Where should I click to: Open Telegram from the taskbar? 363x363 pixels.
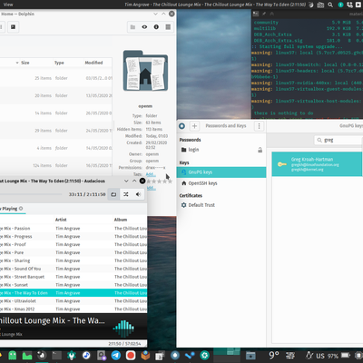coord(116,355)
